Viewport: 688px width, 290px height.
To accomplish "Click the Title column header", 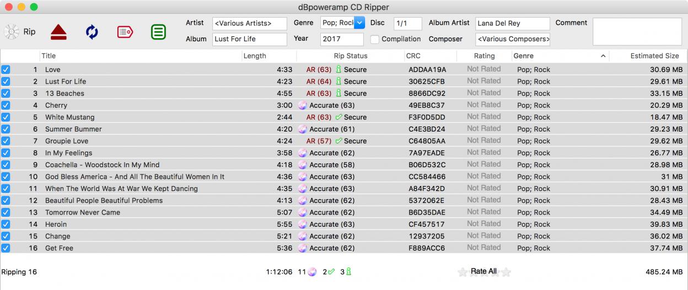I will [x=141, y=56].
